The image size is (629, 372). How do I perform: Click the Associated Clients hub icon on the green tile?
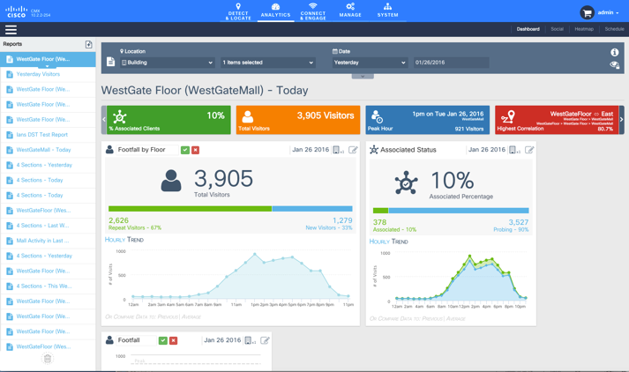point(120,117)
